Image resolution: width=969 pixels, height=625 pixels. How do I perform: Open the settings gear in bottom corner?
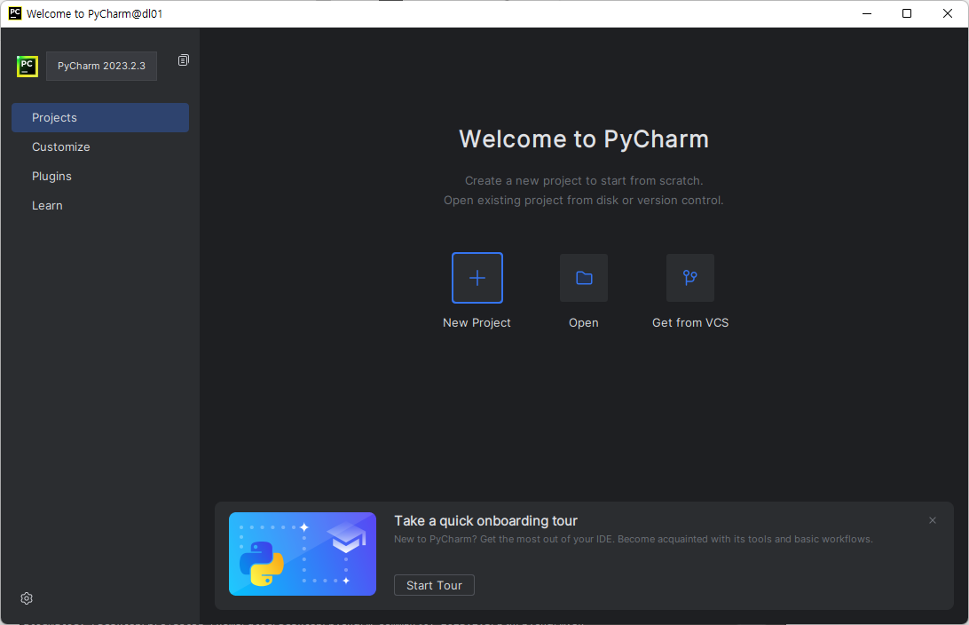26,598
